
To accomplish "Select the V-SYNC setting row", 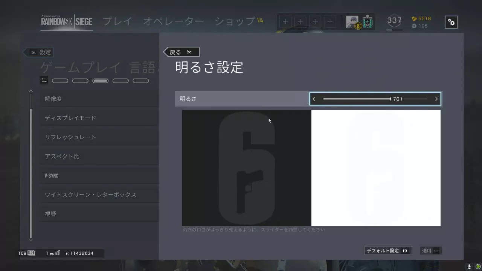I will pos(100,175).
